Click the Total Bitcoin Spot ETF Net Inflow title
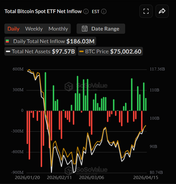Screen dimensions: 176x184 [x=43, y=11]
